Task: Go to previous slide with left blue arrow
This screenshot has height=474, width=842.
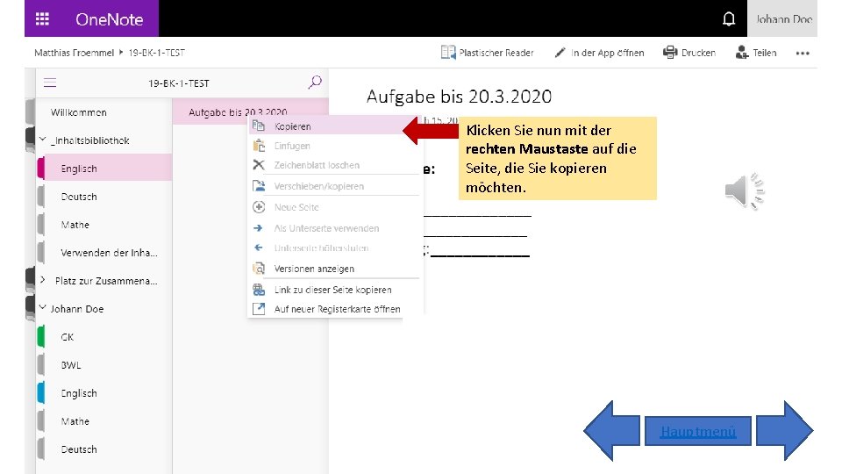Action: click(611, 430)
